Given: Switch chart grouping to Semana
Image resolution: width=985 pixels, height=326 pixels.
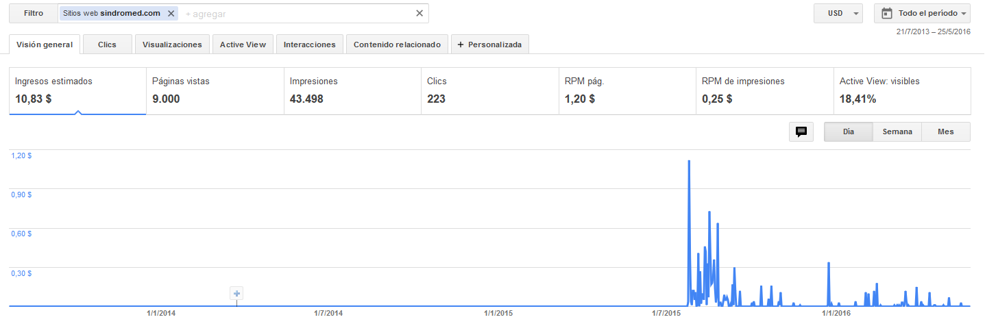Looking at the screenshot, I should [x=897, y=131].
